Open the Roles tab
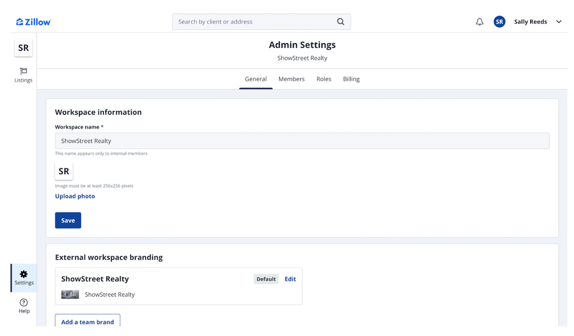The image size is (574, 336). point(324,79)
